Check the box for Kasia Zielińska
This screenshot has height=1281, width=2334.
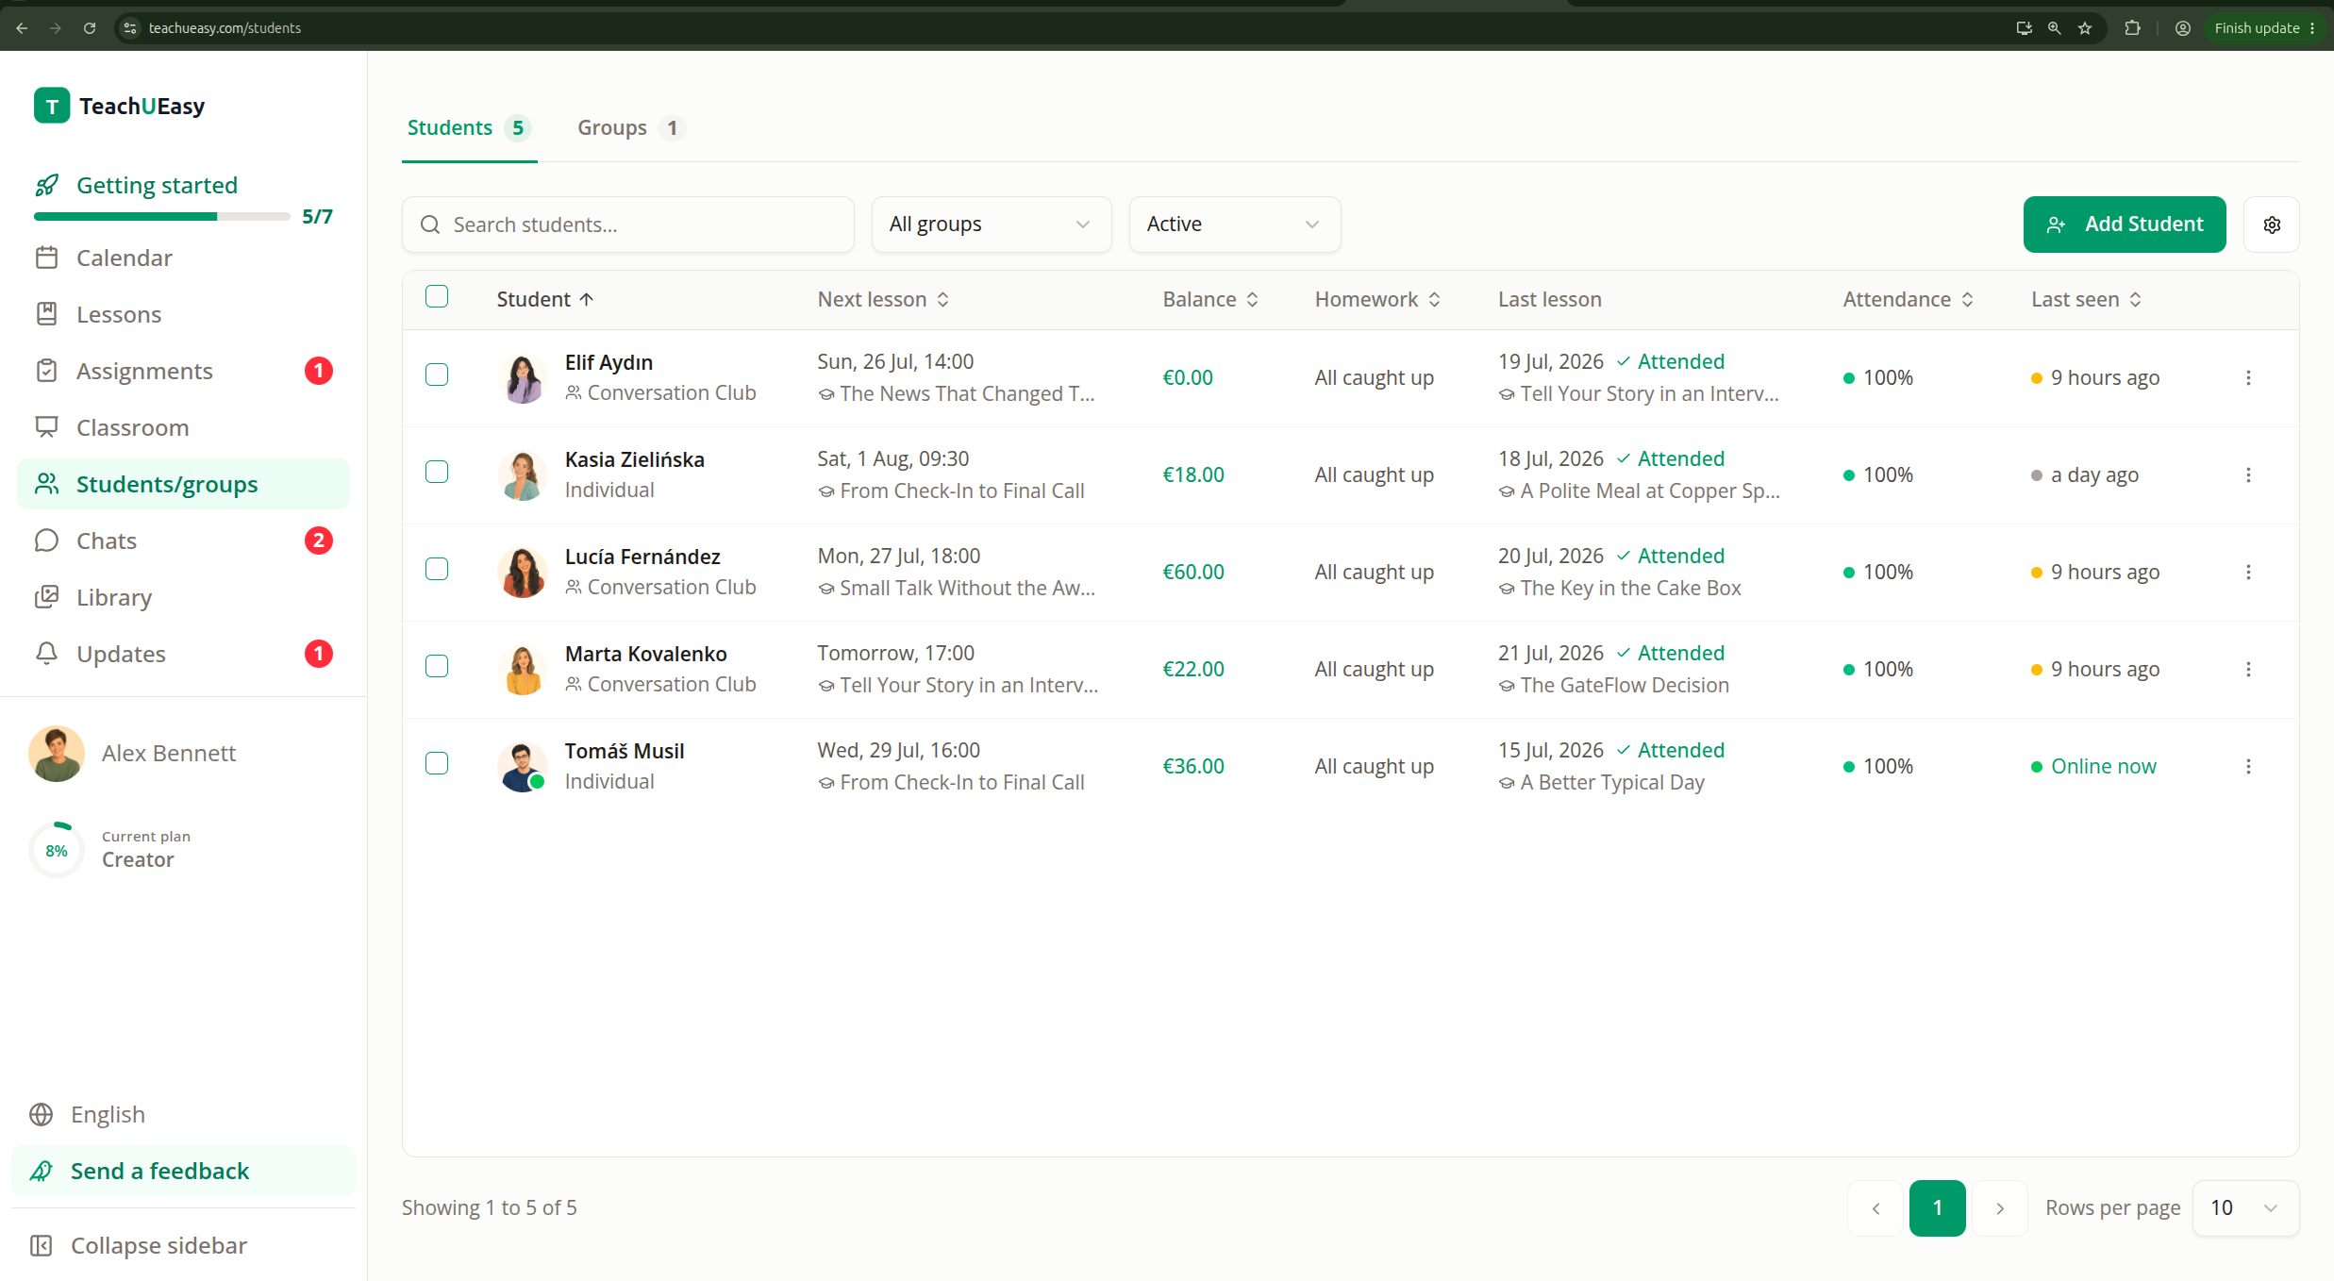click(437, 472)
